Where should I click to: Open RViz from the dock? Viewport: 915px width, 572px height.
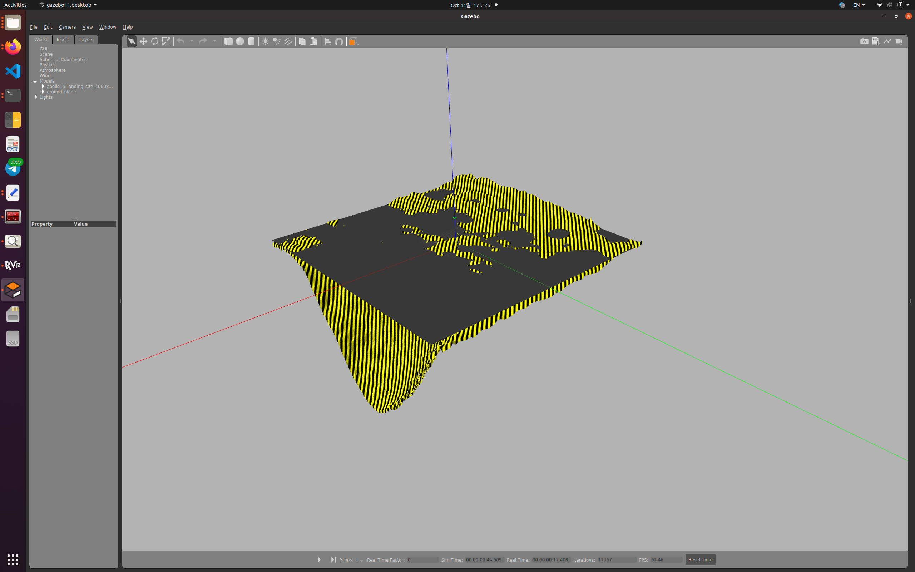tap(13, 265)
